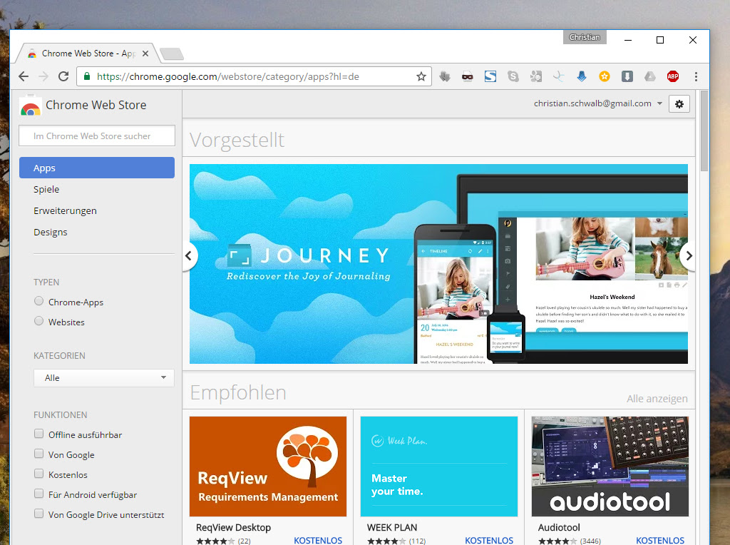730x545 pixels.
Task: Click KOSTENLOS for Audiotool
Action: click(660, 540)
